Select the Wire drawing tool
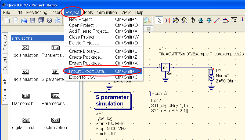 coord(217,20)
